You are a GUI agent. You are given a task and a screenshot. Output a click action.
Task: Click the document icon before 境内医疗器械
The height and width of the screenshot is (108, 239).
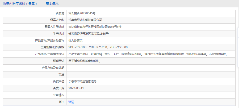[4, 4]
